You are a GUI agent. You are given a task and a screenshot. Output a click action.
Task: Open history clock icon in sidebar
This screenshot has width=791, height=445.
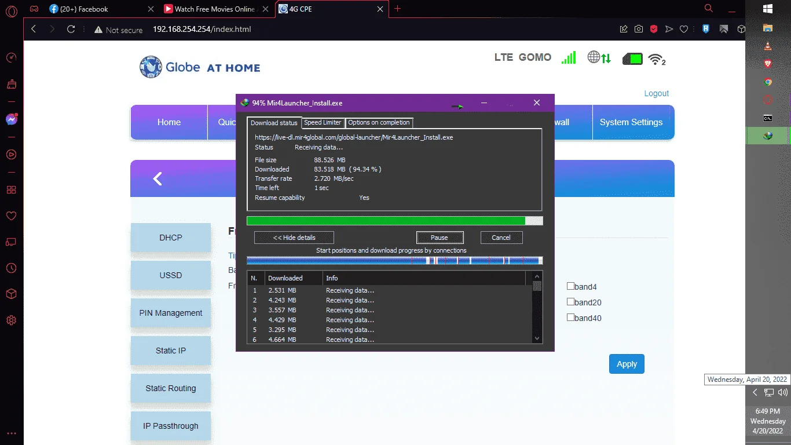[11, 268]
